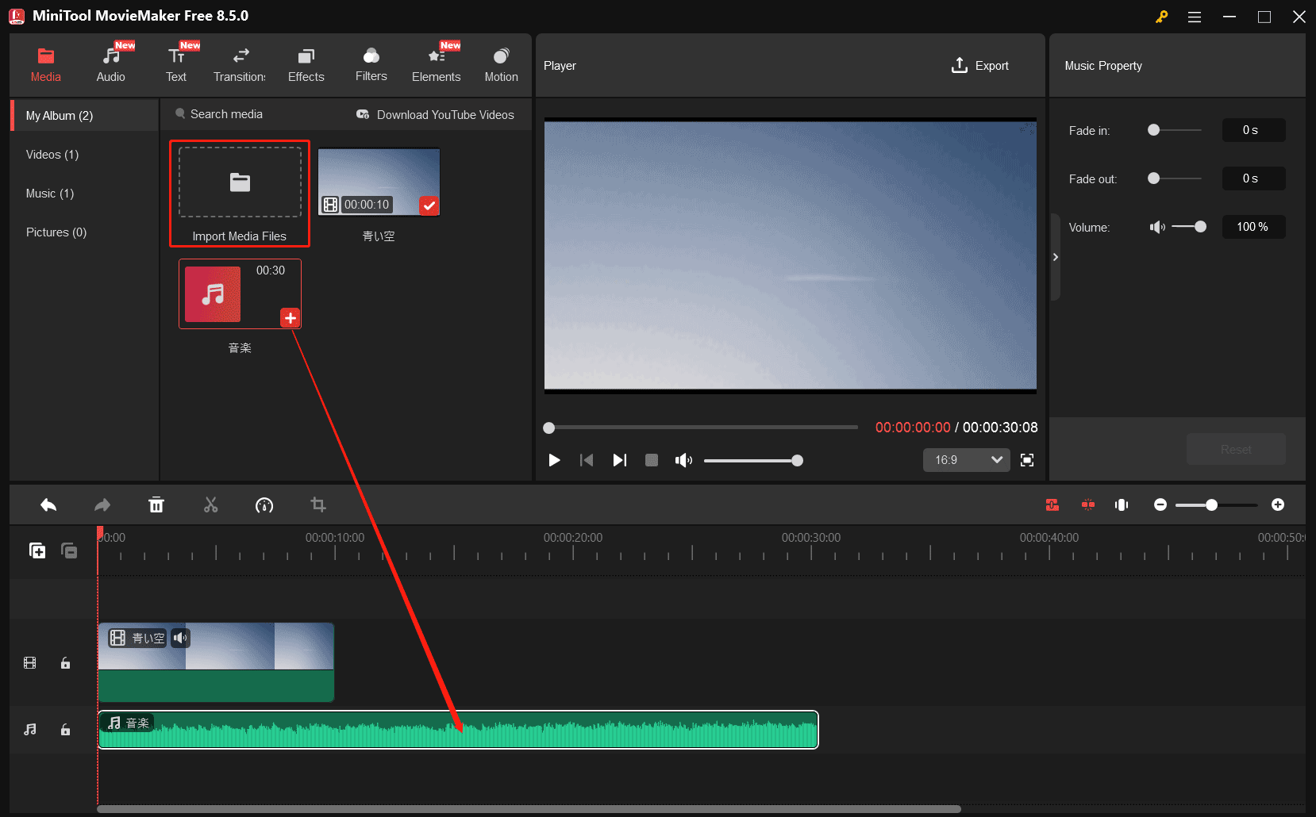Delete the selected clip using the trash icon
1316x817 pixels.
[x=156, y=504]
